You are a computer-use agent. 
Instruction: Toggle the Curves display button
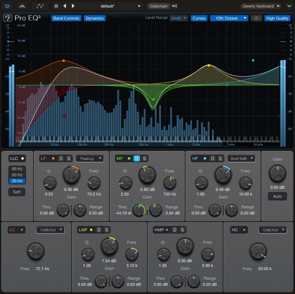199,18
